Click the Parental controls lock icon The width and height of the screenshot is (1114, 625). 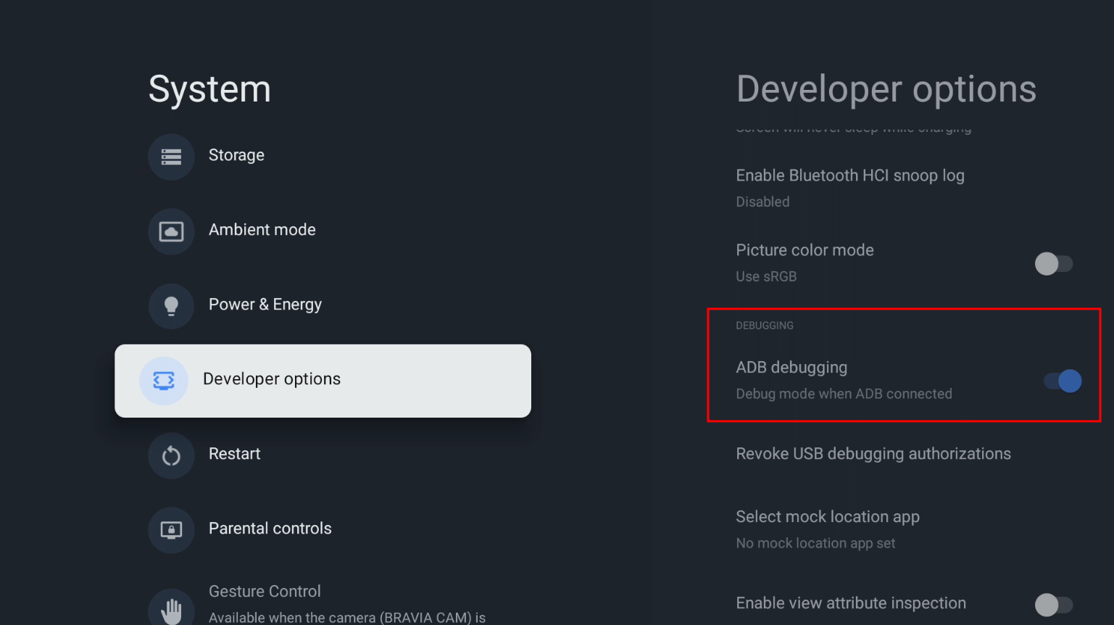click(171, 530)
